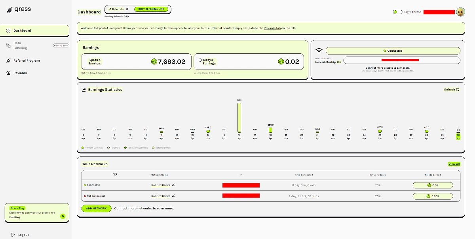Click View All networks link

point(454,164)
